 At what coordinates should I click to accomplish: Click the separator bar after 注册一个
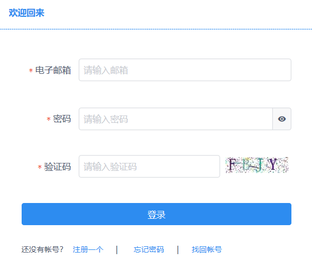point(117,250)
